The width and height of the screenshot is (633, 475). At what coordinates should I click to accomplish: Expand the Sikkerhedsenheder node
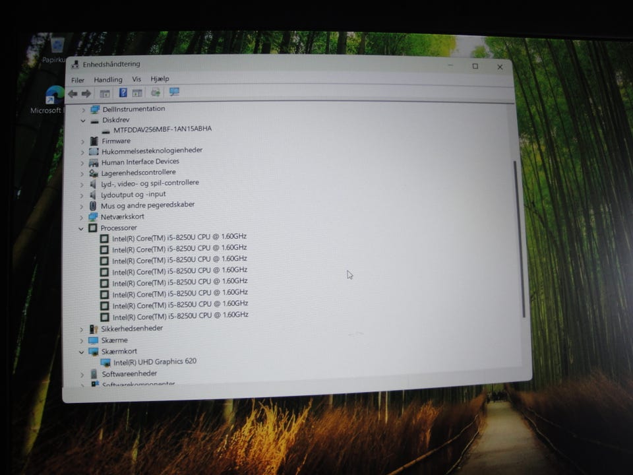[x=82, y=330]
